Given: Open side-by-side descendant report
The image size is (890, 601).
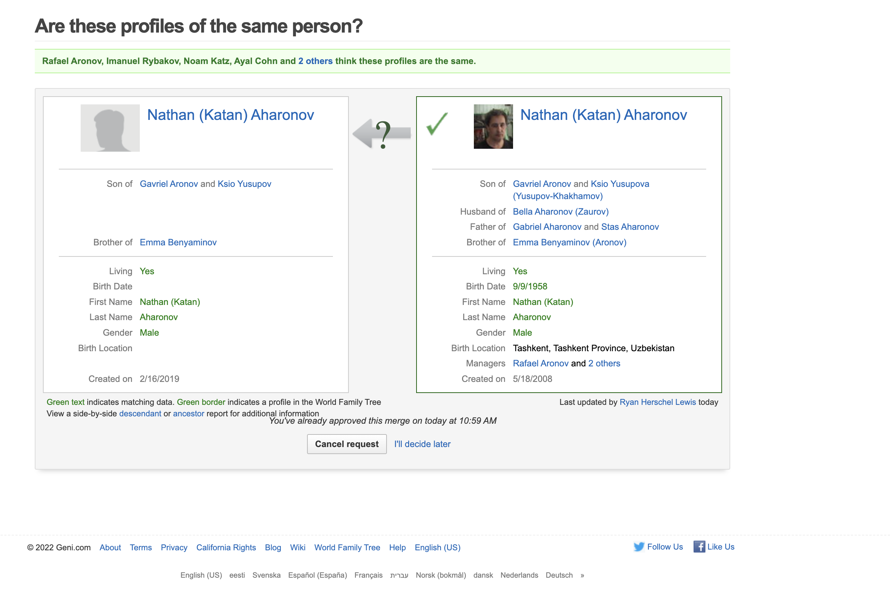Looking at the screenshot, I should (140, 414).
